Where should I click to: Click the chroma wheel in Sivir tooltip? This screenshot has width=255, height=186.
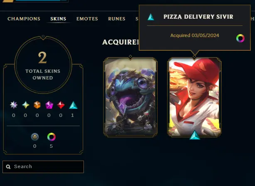coord(240,38)
